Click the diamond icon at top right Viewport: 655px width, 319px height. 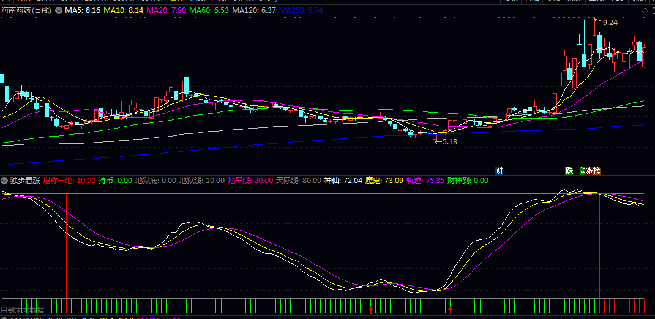click(x=644, y=11)
